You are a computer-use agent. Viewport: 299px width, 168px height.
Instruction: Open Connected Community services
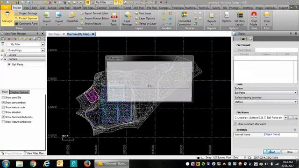click(x=184, y=19)
